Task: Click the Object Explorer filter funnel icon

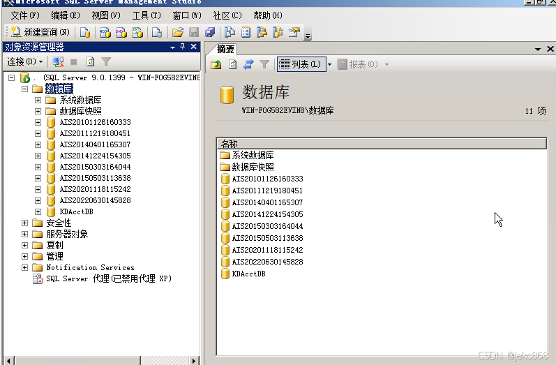Action: click(x=106, y=61)
